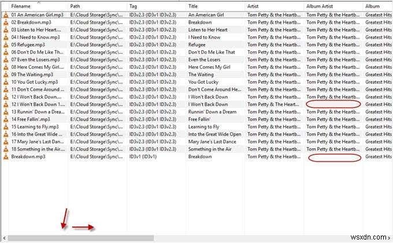393x243 pixels.
Task: Select the file 05 Refugee.mp3
Action: coord(28,45)
